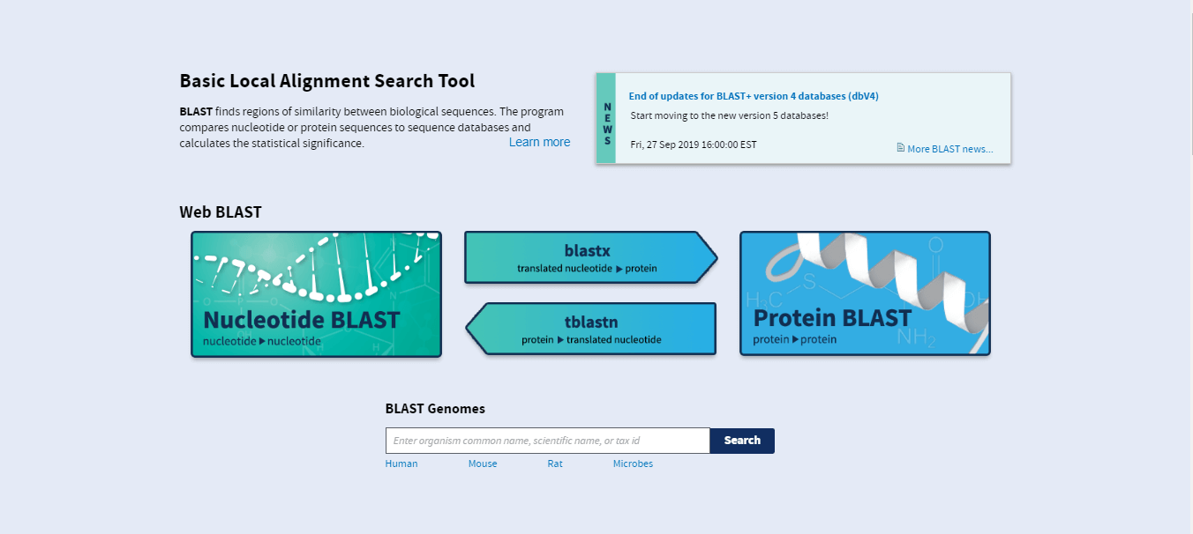Open the Nucleotide BLAST tile

click(316, 294)
